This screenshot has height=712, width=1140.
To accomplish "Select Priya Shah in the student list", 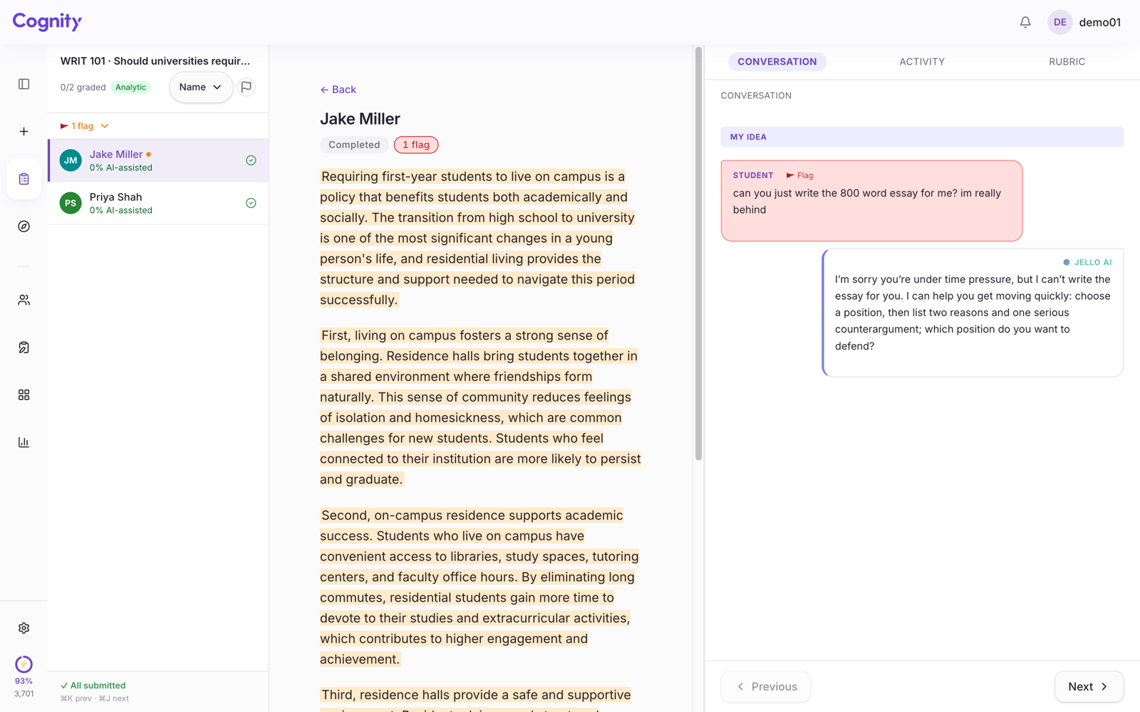I will [158, 203].
